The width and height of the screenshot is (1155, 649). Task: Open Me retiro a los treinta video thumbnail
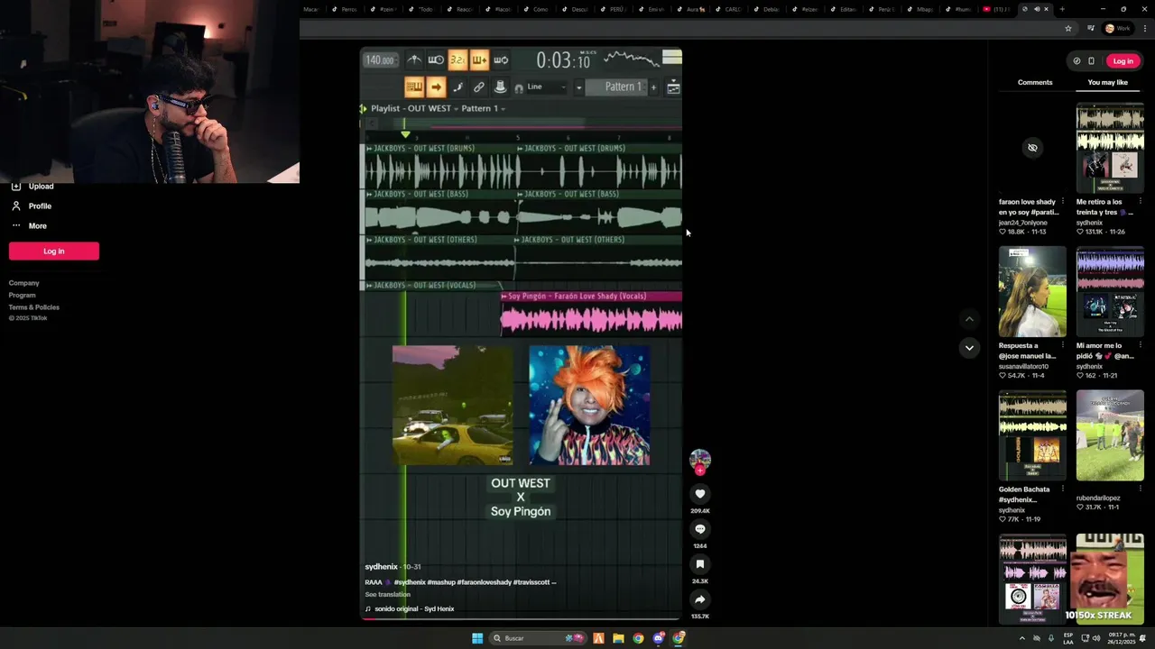(x=1110, y=148)
